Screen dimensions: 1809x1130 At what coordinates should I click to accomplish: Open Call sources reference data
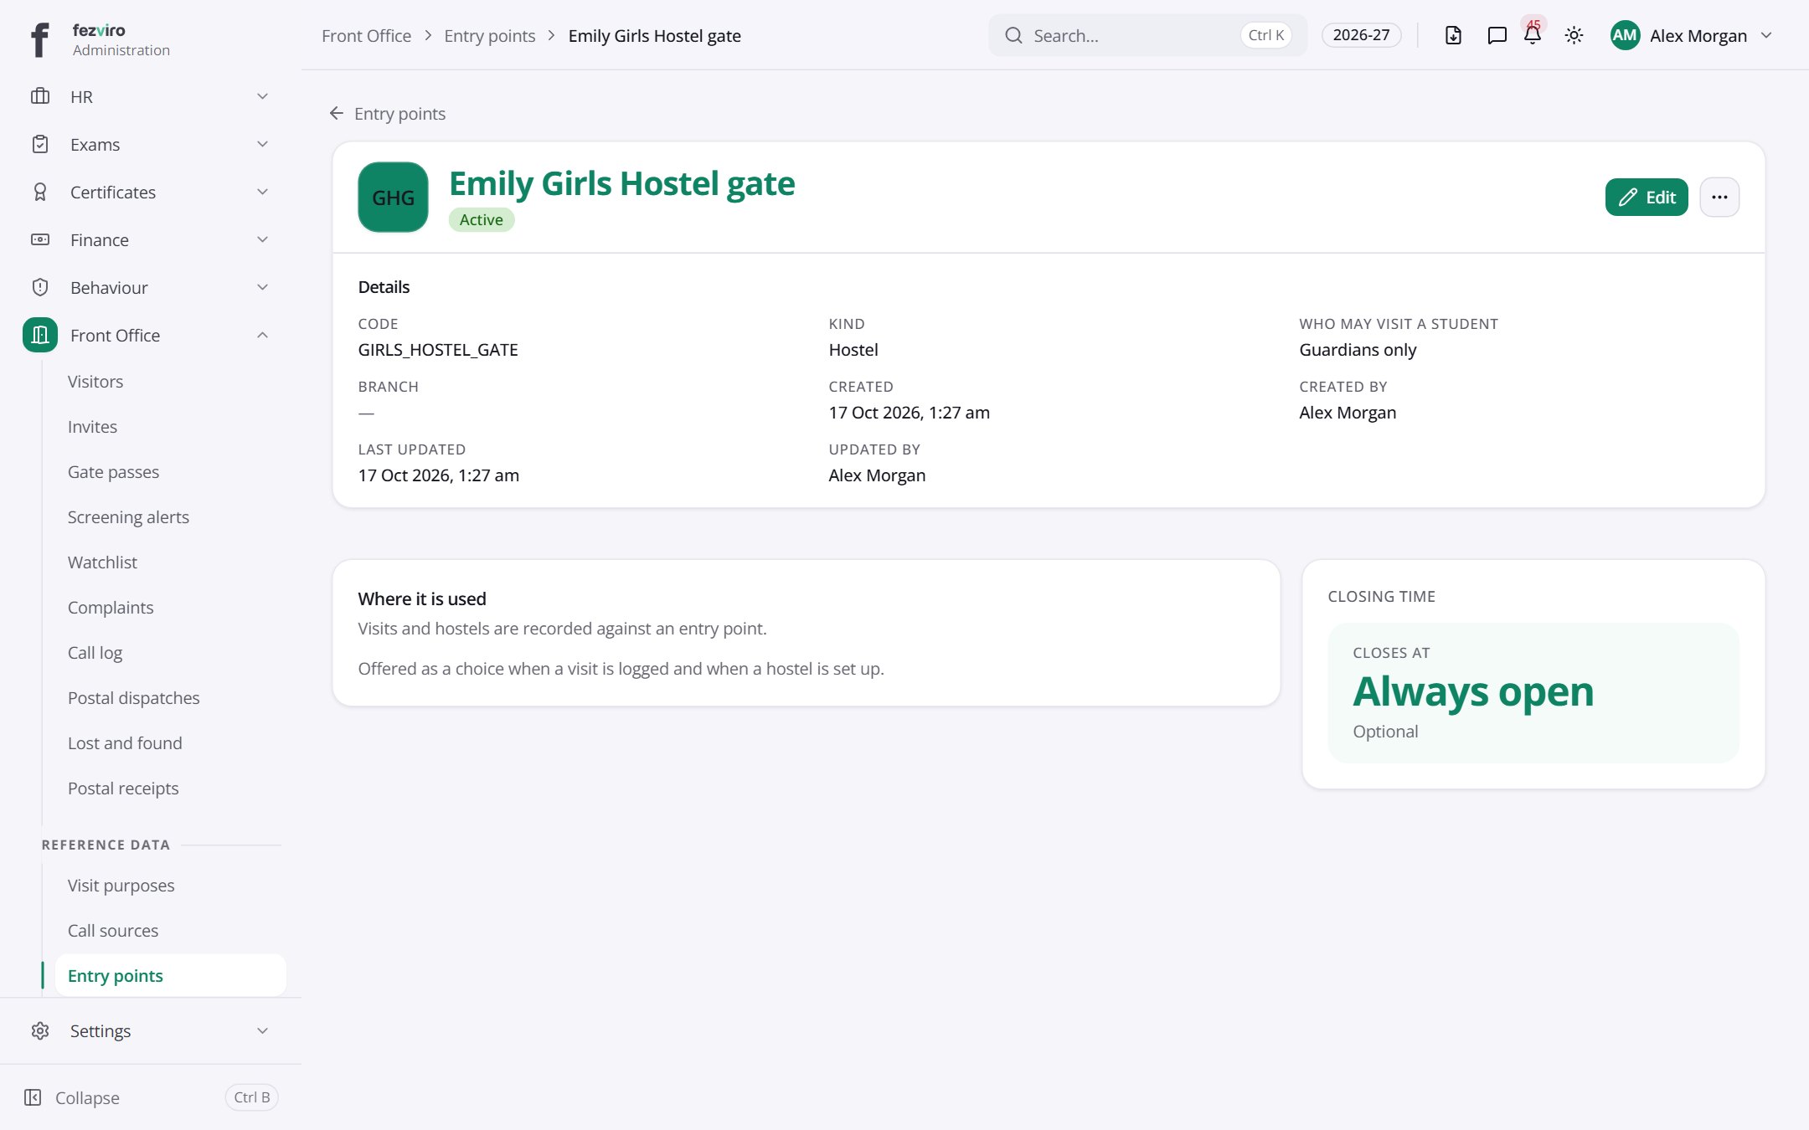(x=113, y=931)
